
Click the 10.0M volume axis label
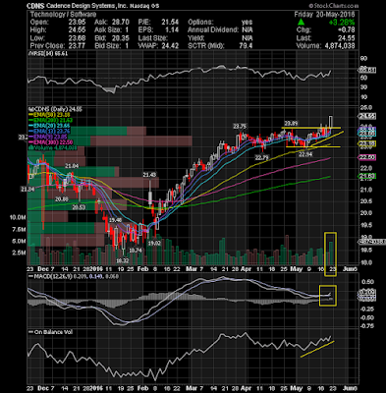[18, 217]
